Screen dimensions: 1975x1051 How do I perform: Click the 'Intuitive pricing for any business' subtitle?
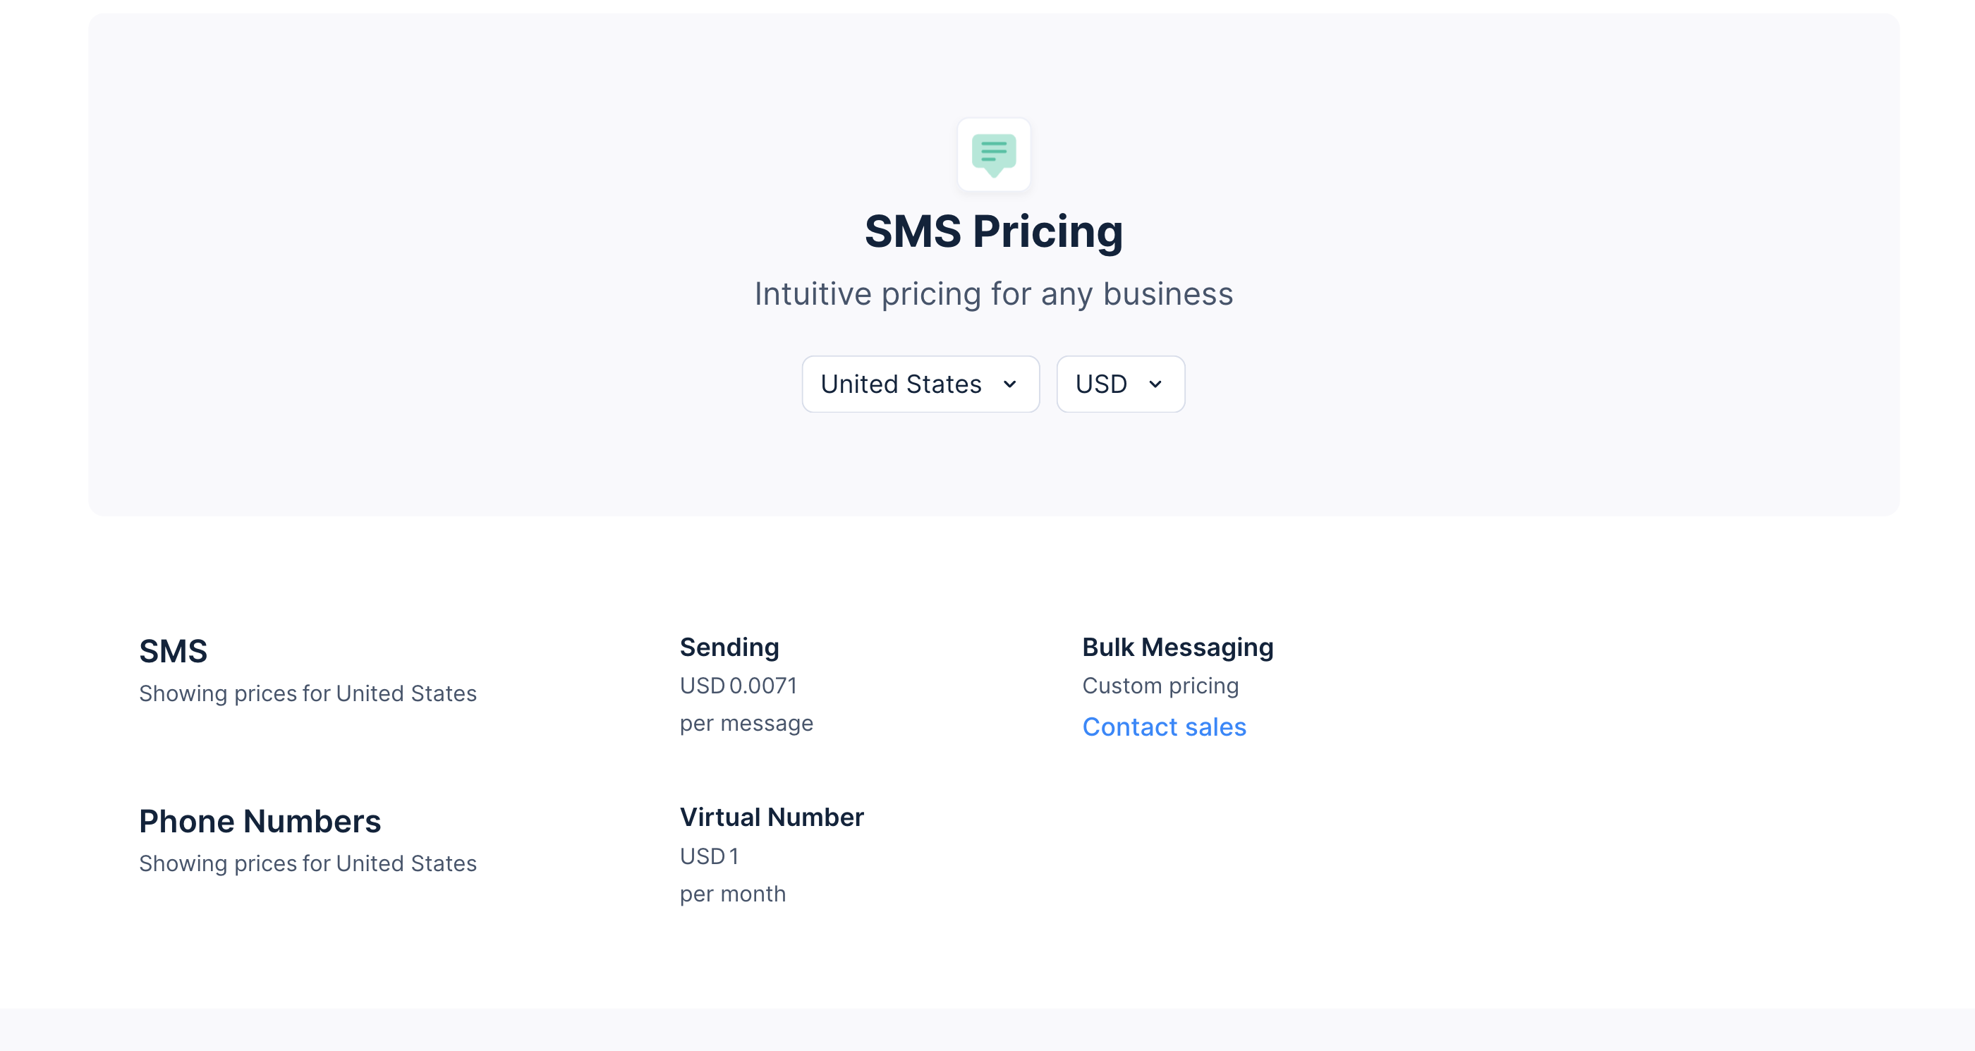click(x=994, y=293)
